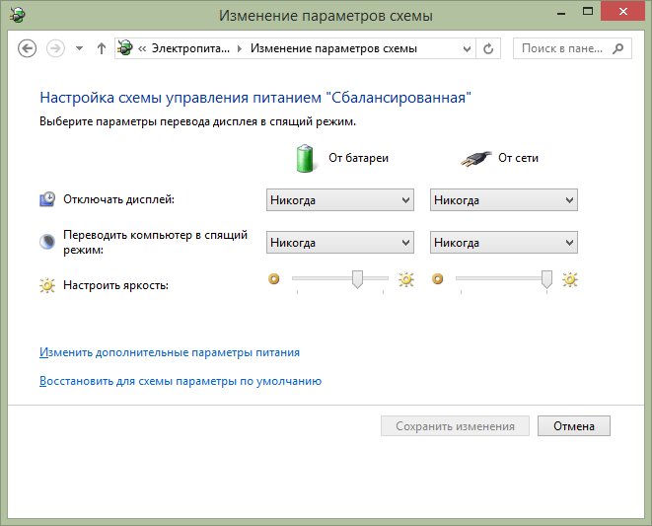The image size is (652, 526).
Task: Expand address bar history dropdown arrow
Action: tap(466, 48)
